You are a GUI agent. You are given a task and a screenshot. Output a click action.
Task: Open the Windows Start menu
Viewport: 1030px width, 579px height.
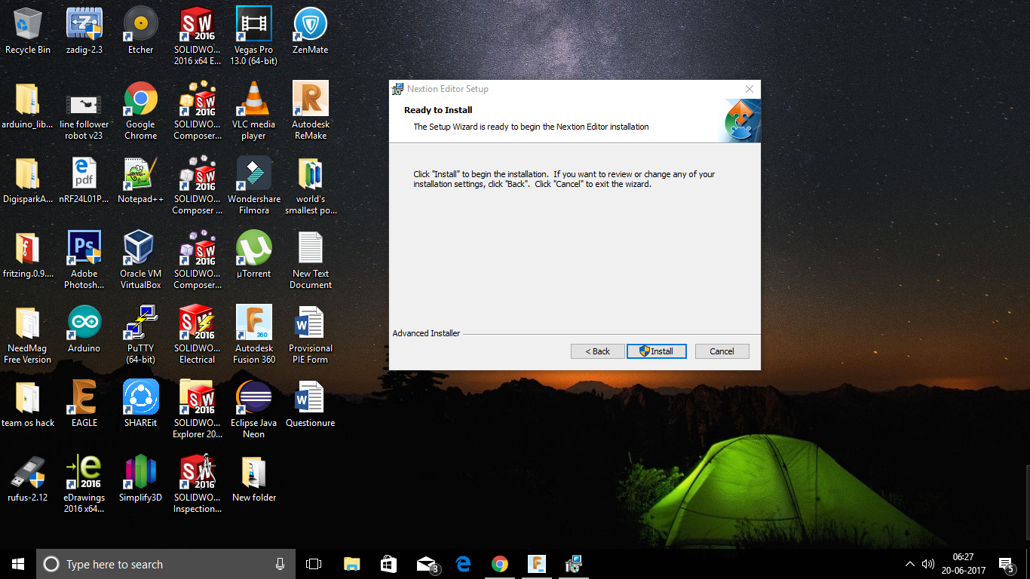pos(18,564)
